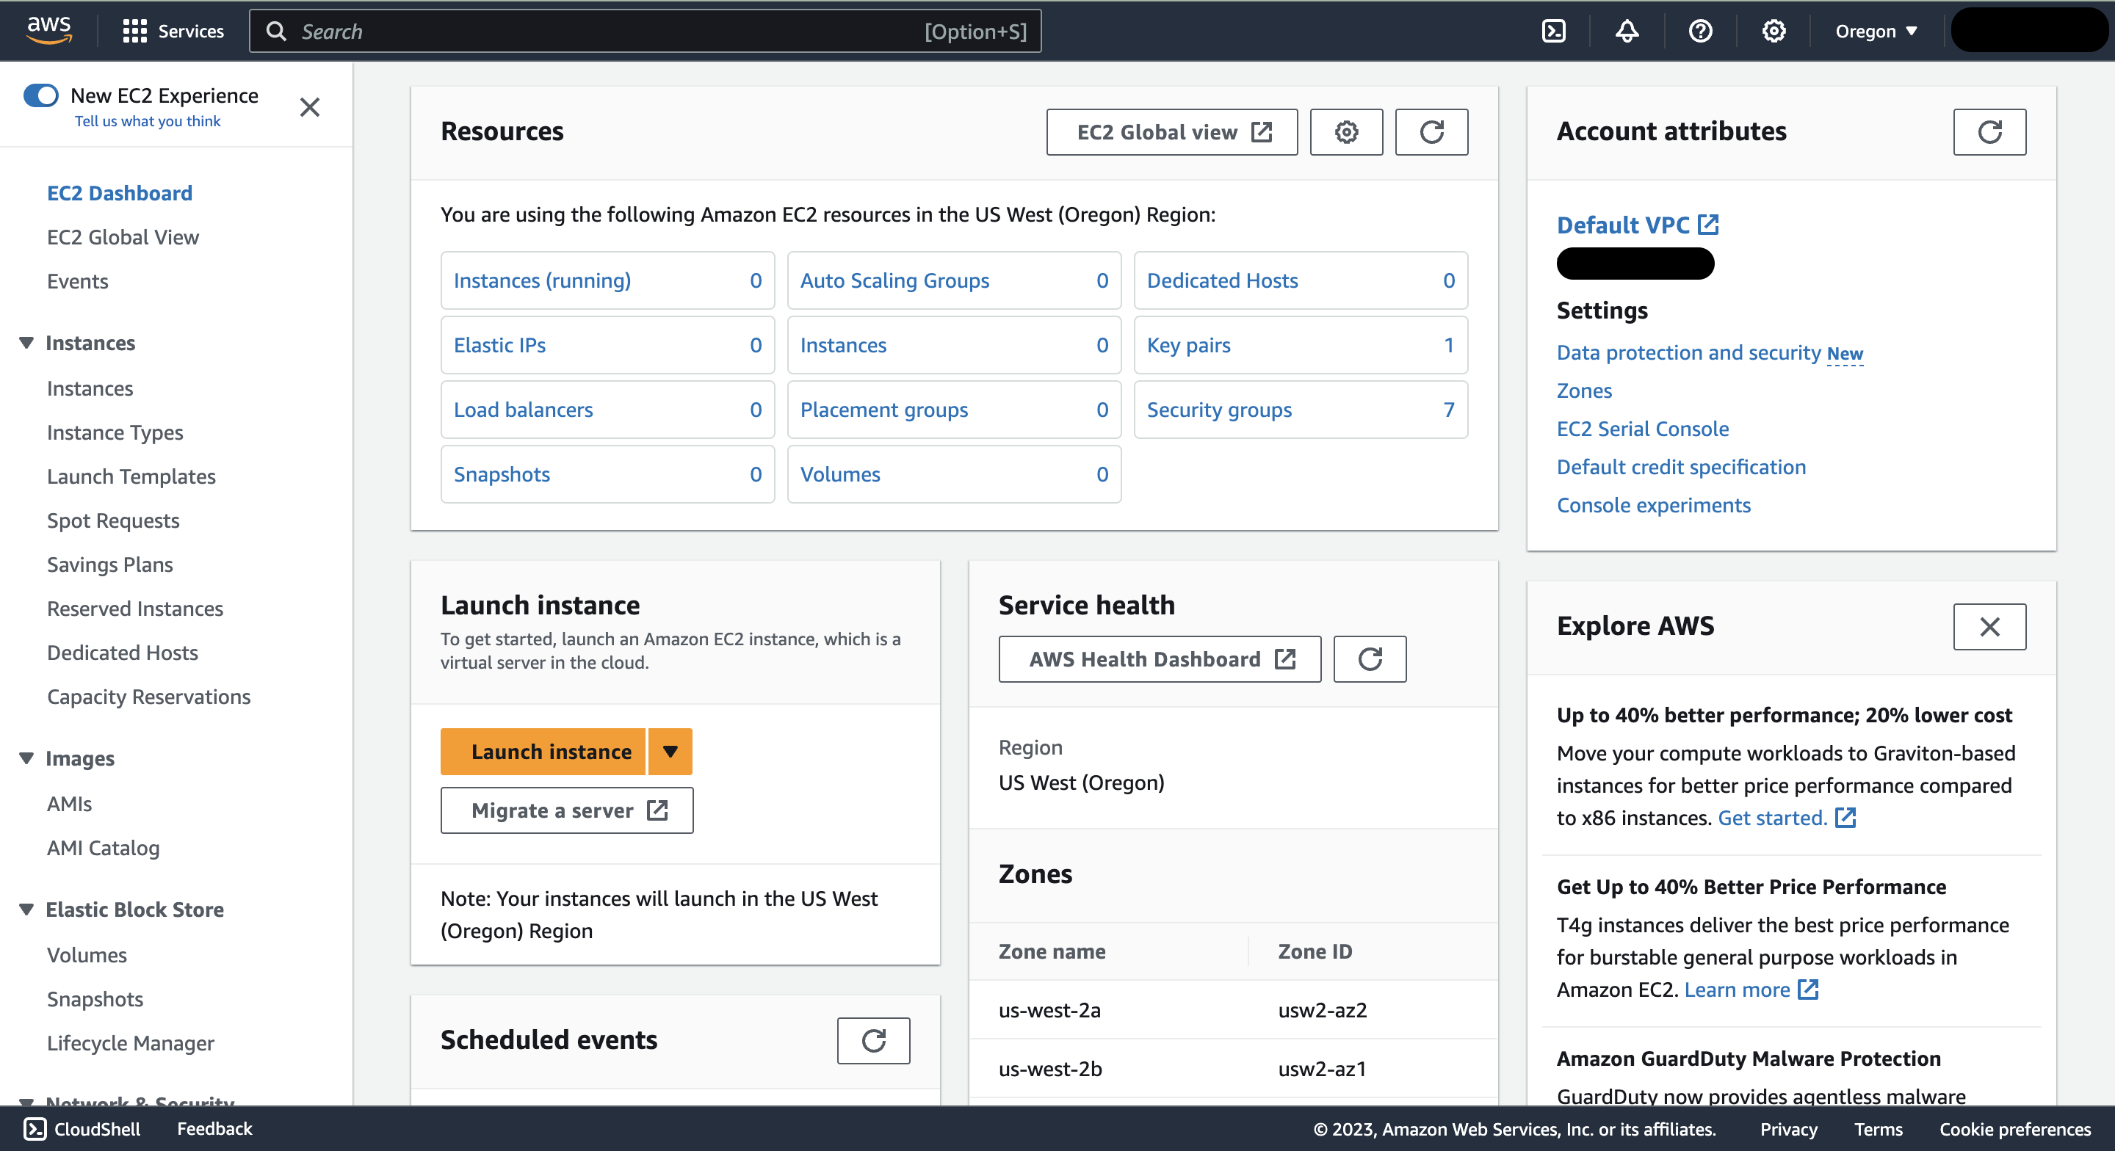Click Tell us what you think link
This screenshot has height=1151, width=2115.
click(148, 122)
